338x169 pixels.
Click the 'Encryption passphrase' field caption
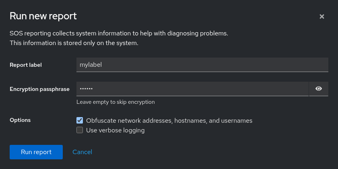pyautogui.click(x=39, y=89)
